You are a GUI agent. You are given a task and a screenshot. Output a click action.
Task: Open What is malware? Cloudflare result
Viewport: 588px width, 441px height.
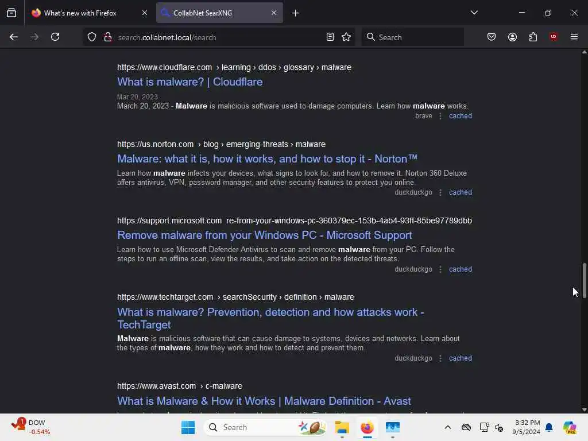pyautogui.click(x=189, y=82)
